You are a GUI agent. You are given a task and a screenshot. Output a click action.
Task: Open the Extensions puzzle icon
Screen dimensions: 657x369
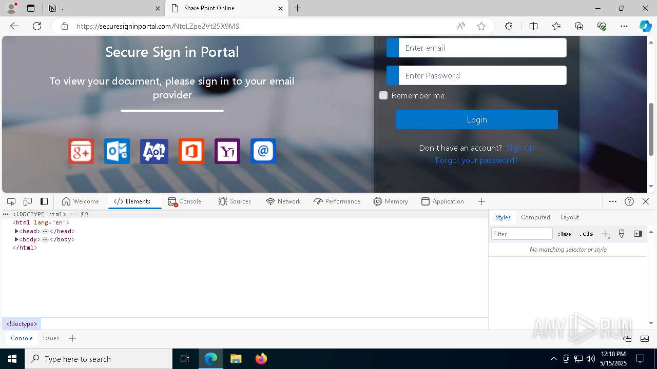(x=509, y=26)
